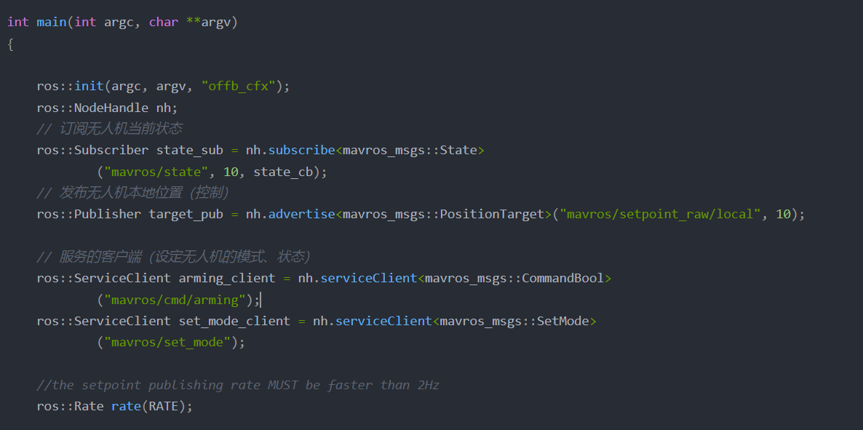Click the mavros_msgs::State template argument
The height and width of the screenshot is (430, 863).
[x=410, y=149]
